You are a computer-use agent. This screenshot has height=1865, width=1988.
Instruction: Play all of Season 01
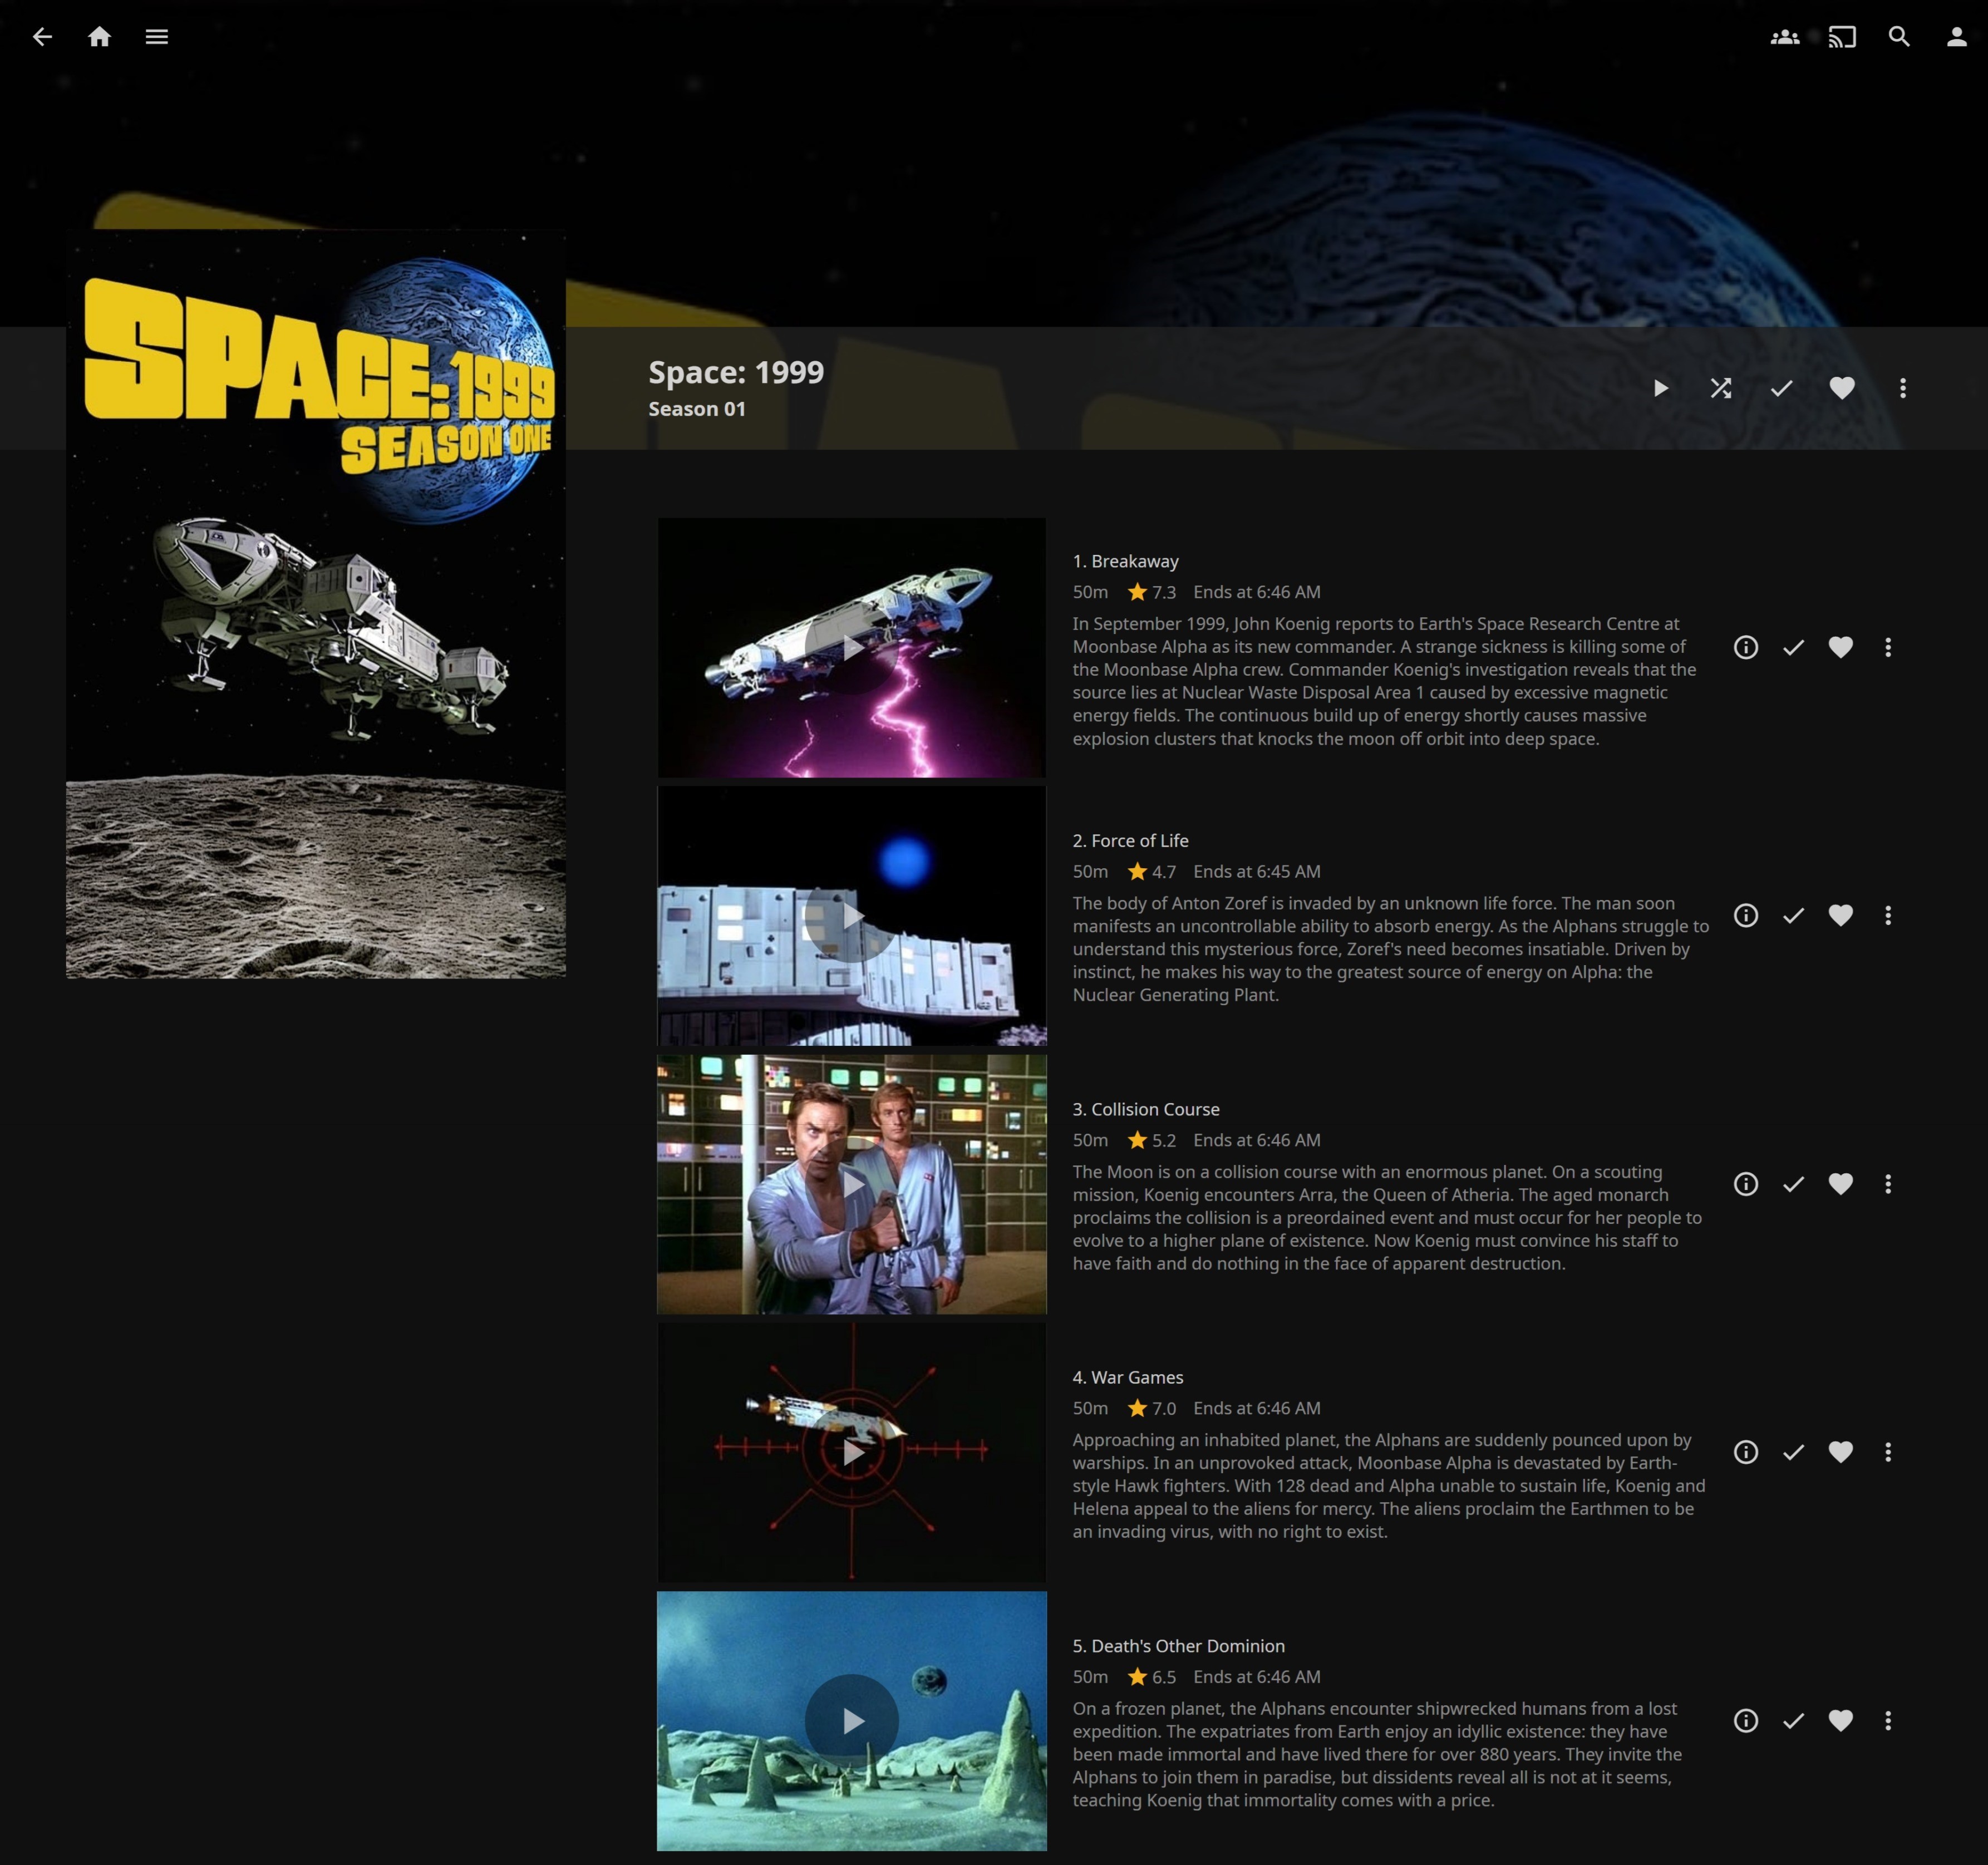1660,388
